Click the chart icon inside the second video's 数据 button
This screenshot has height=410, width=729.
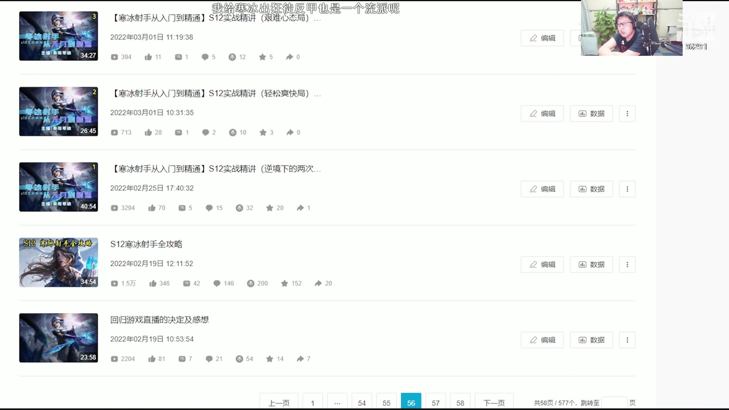[582, 114]
